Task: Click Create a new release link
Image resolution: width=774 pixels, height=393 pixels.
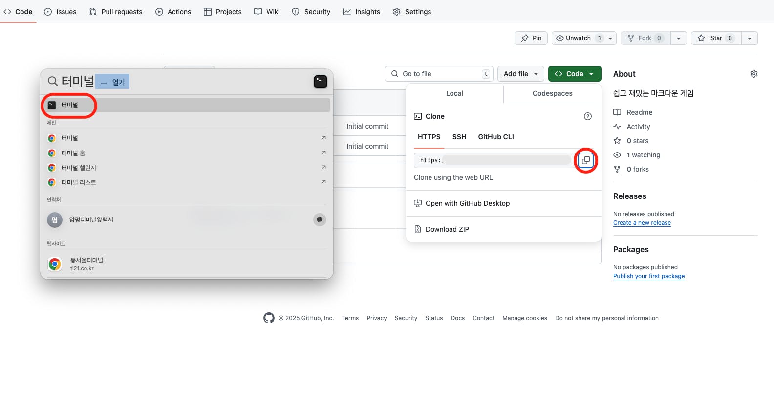Action: tap(642, 223)
